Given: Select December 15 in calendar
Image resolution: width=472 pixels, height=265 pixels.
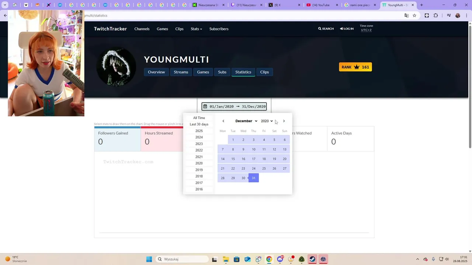Looking at the screenshot, I should (233, 159).
